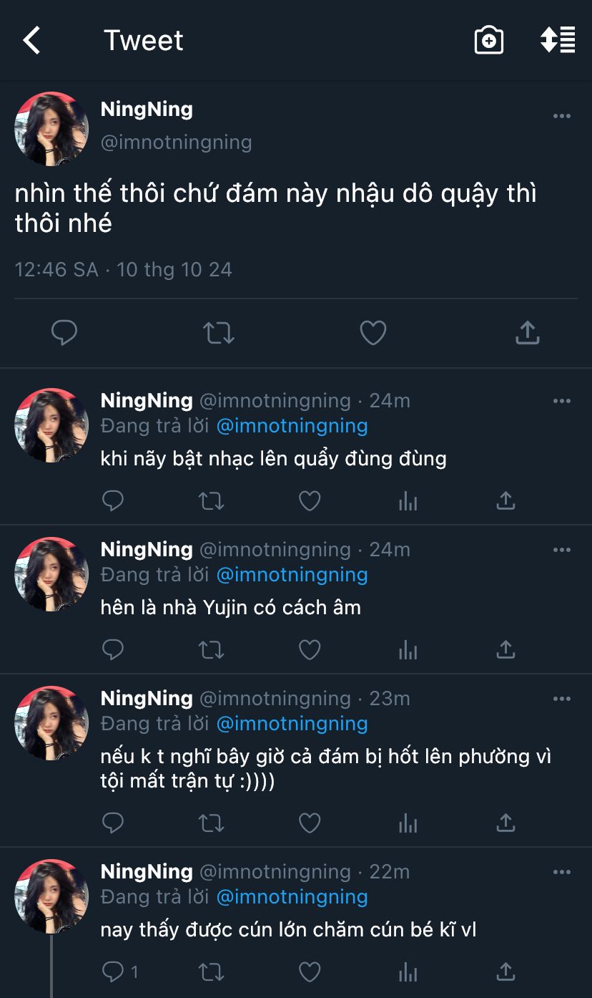Like the 'khi nãy bật nhạc' reply

tap(309, 501)
